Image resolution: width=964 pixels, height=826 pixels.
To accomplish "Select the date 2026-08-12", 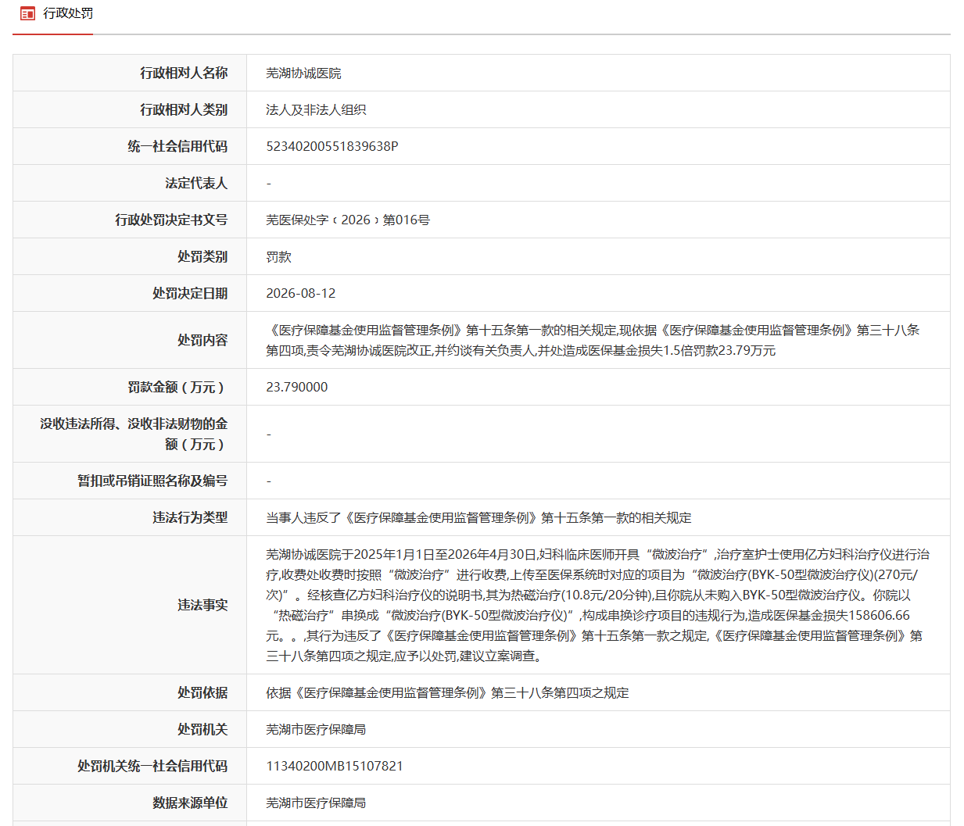I will point(301,293).
